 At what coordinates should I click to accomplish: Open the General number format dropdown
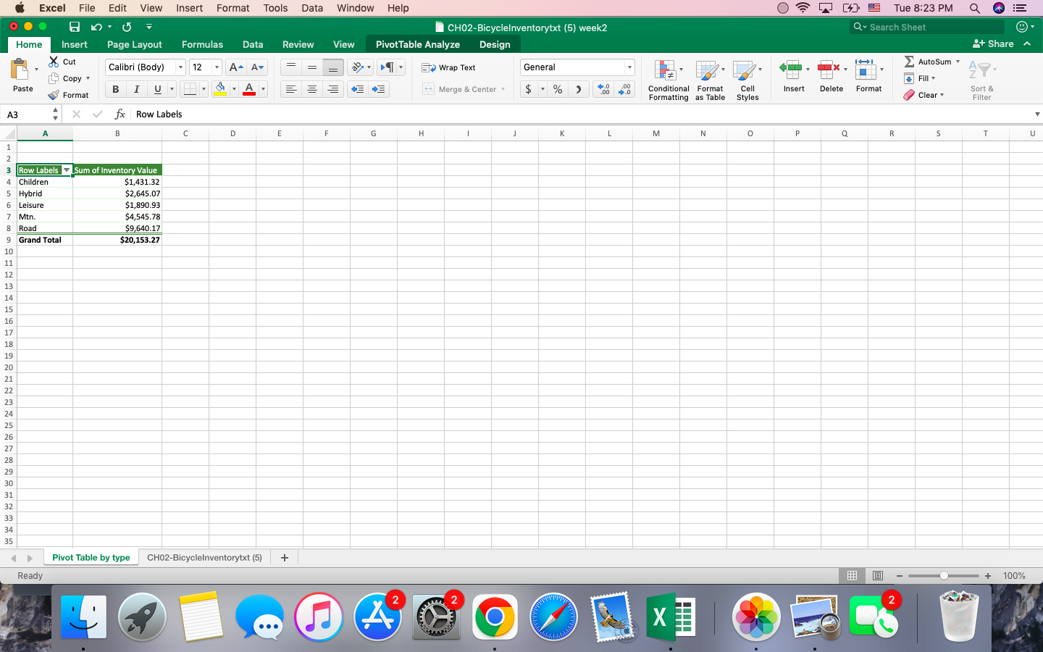pyautogui.click(x=627, y=67)
